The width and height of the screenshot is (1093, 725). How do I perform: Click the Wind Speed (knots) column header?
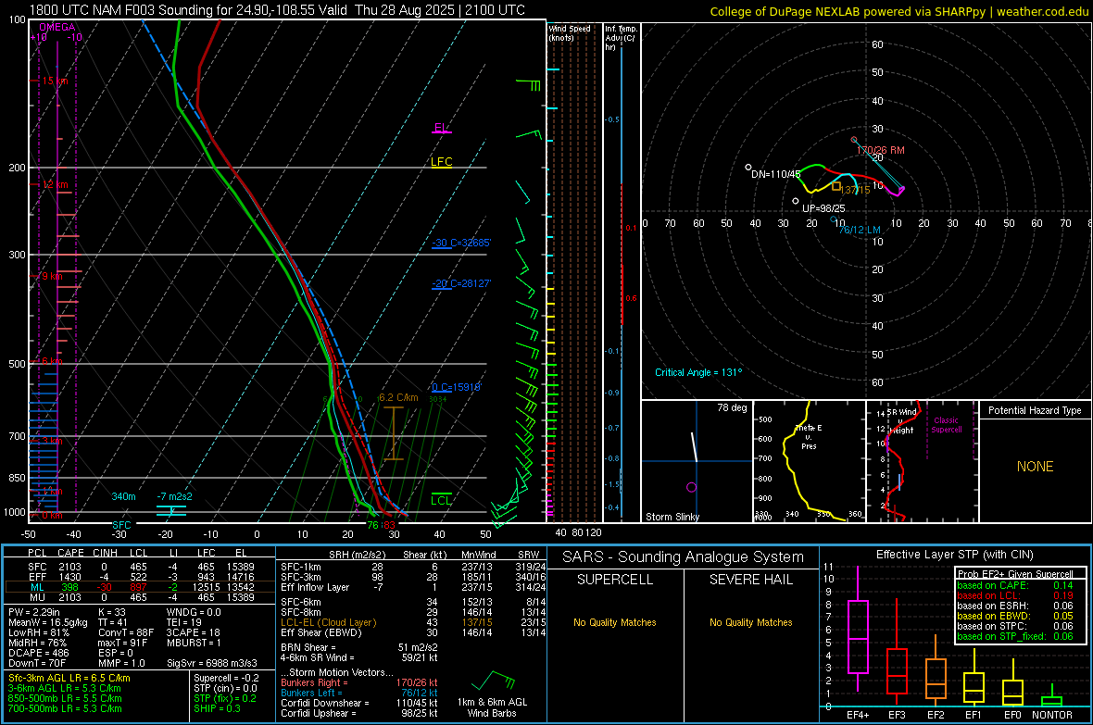[569, 32]
